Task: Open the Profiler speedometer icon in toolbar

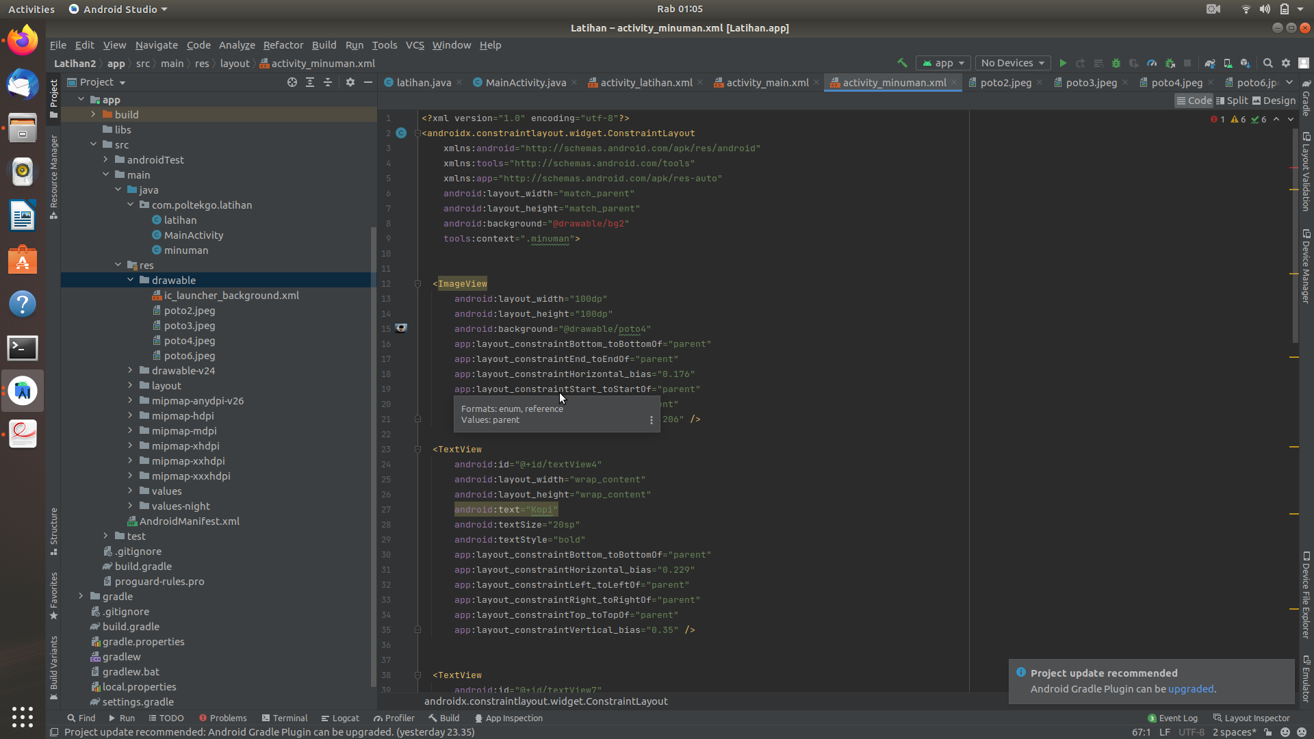Action: tap(1152, 63)
